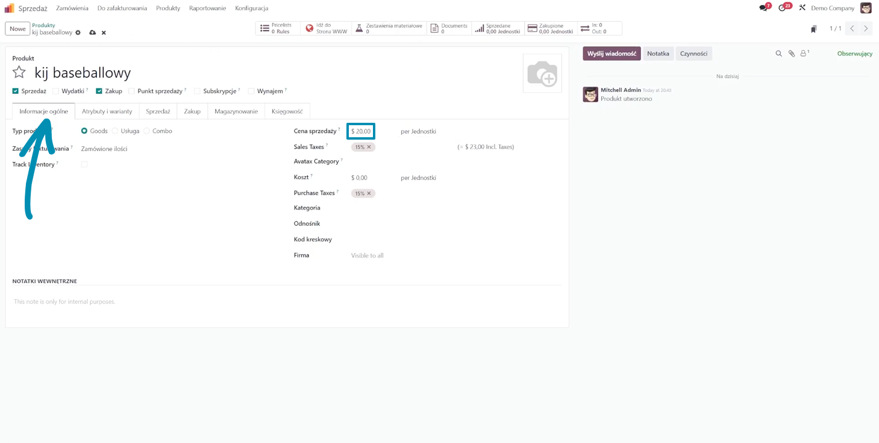Enable the Wydatki checkbox
The image size is (879, 443).
[56, 91]
